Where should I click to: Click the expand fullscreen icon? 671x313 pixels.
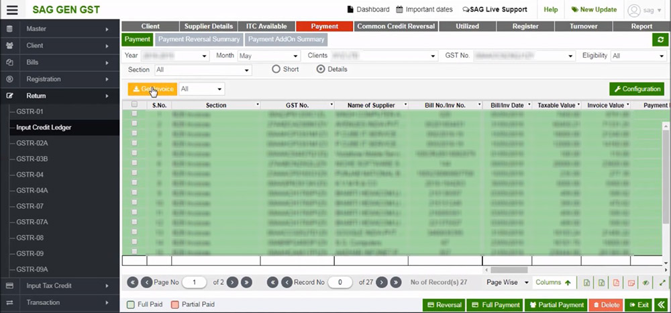(663, 283)
